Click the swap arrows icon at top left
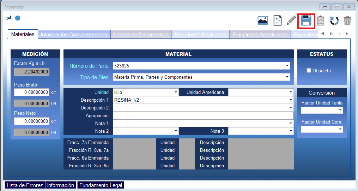Screen dimensions: 358x191 [x=9, y=18]
